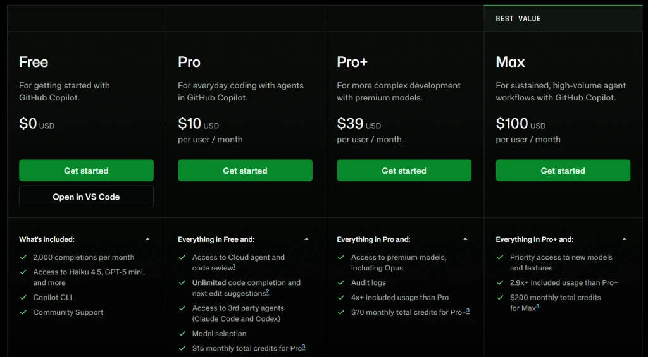Click the checkmark next to Copilot CLI
Viewport: 648px width, 357px height.
(x=23, y=297)
